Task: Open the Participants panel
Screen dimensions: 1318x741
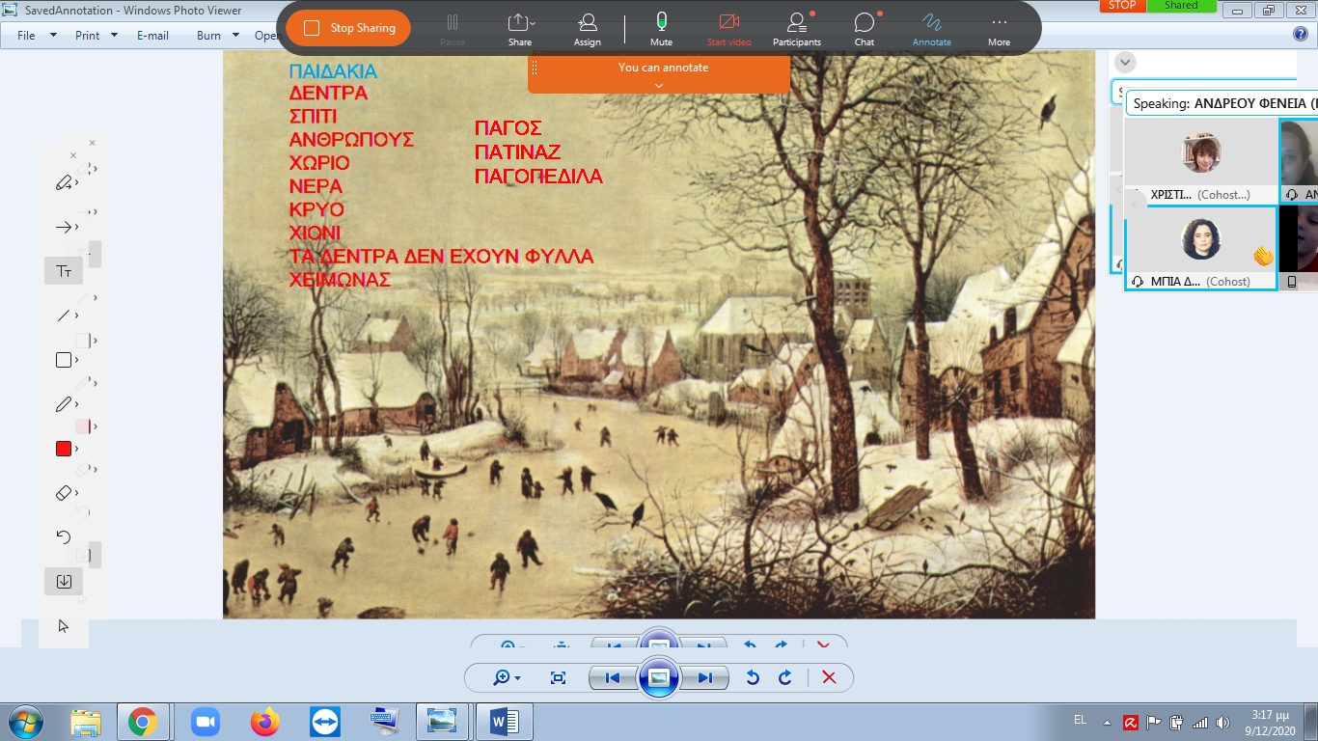Action: (796, 28)
